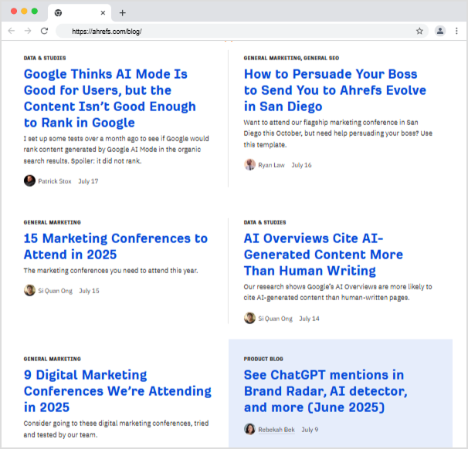The image size is (468, 449).
Task: Click Patrick Stox's avatar photo
Action: pos(29,181)
